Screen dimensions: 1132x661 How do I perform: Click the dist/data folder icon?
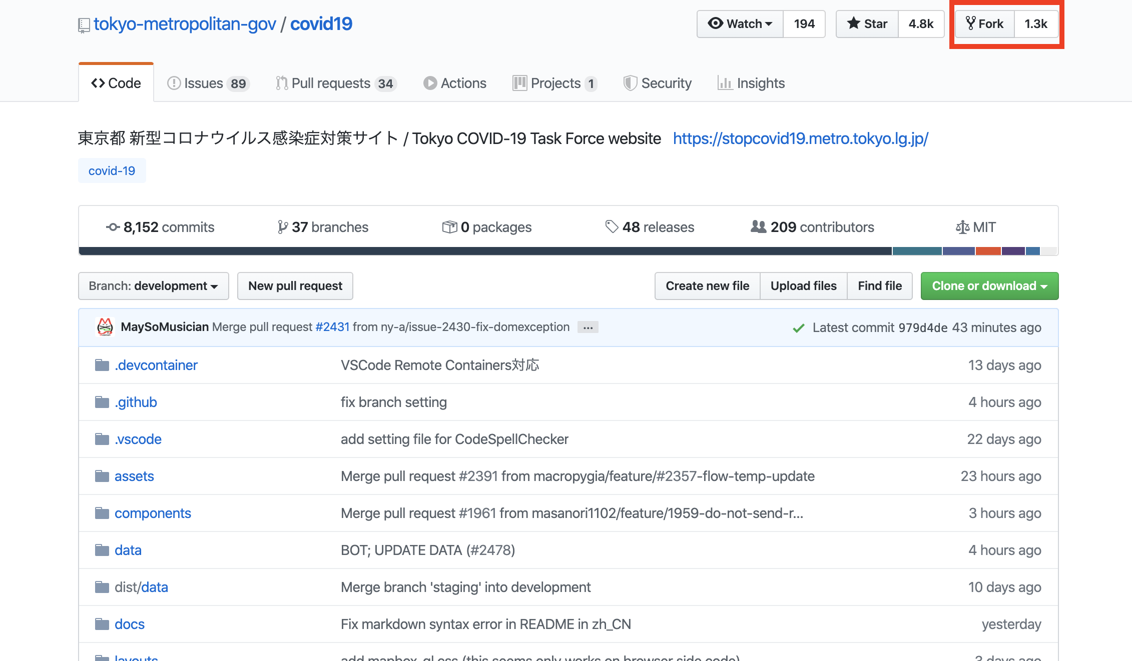click(x=102, y=587)
